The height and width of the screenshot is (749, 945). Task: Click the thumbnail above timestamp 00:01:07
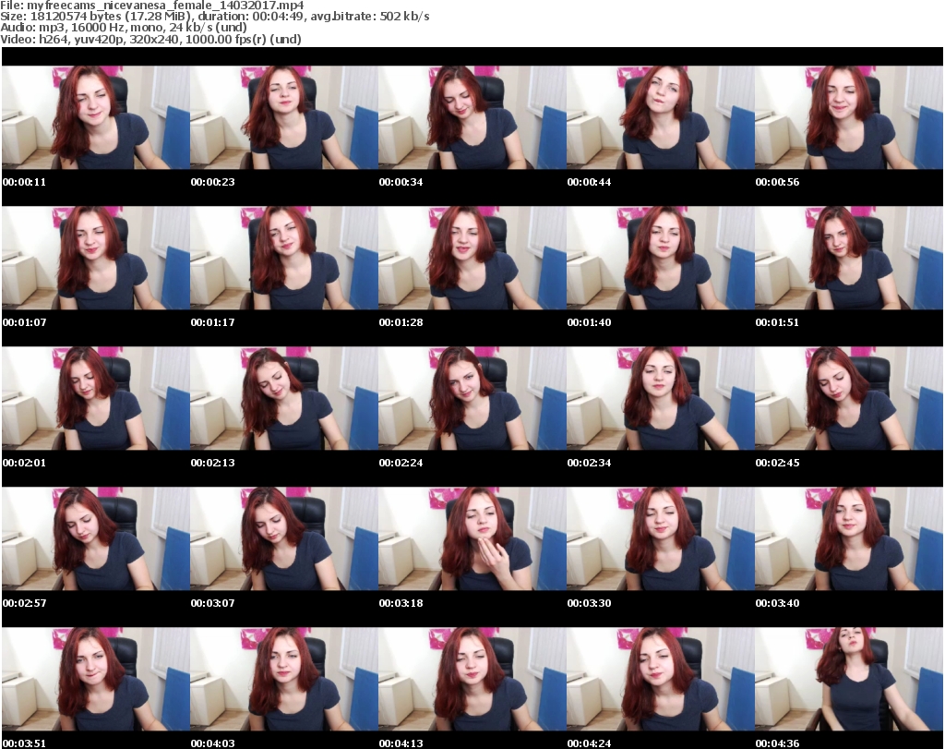pos(96,258)
